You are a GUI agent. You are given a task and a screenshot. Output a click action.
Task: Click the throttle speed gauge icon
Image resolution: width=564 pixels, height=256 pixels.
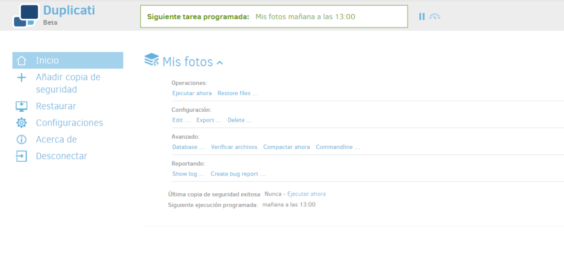[x=435, y=17]
